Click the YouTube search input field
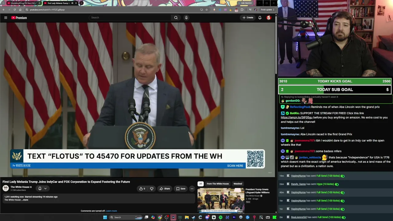This screenshot has width=393, height=221. pyautogui.click(x=130, y=18)
